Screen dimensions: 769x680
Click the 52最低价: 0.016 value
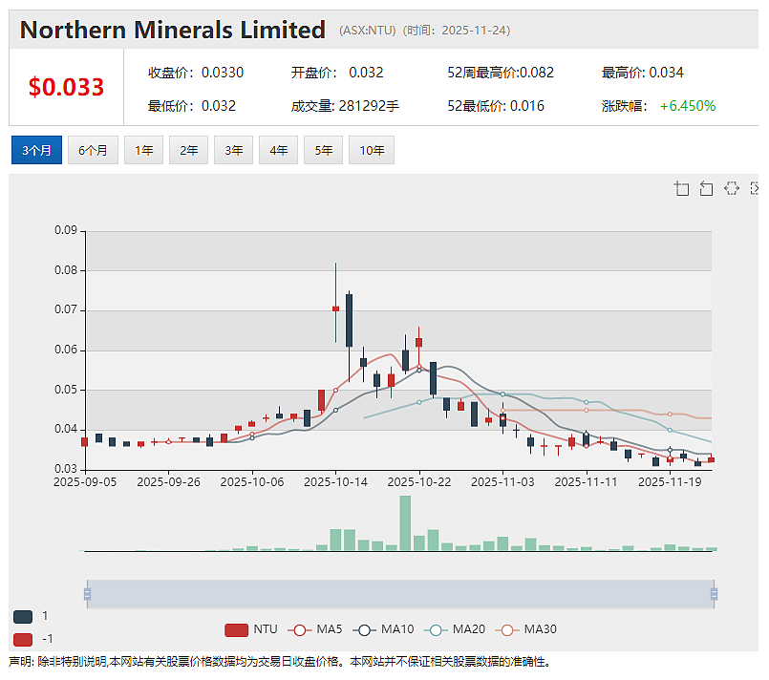(496, 106)
